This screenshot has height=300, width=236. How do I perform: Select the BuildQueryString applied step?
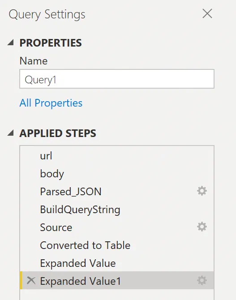click(x=117, y=210)
